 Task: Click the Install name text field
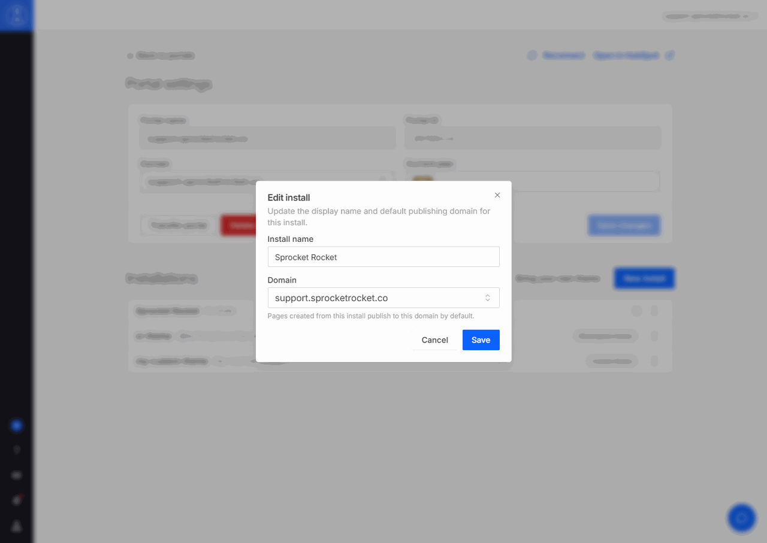pyautogui.click(x=383, y=257)
